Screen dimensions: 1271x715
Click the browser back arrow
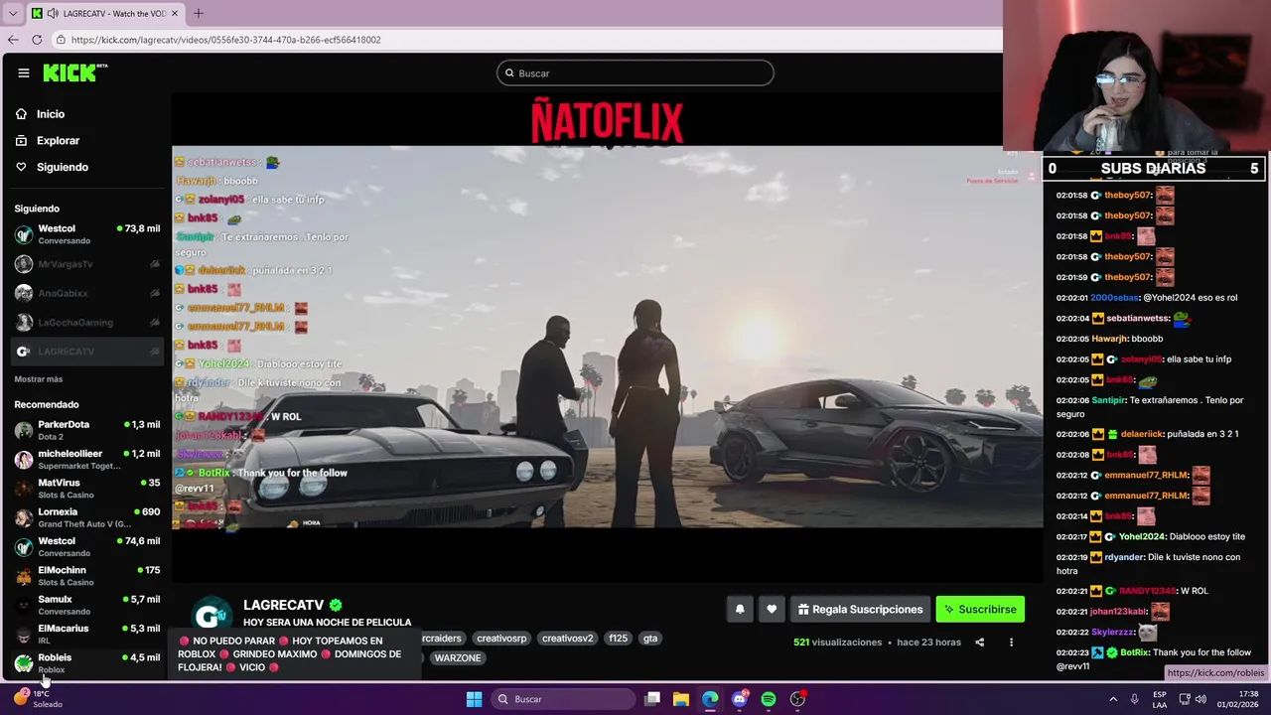point(13,40)
